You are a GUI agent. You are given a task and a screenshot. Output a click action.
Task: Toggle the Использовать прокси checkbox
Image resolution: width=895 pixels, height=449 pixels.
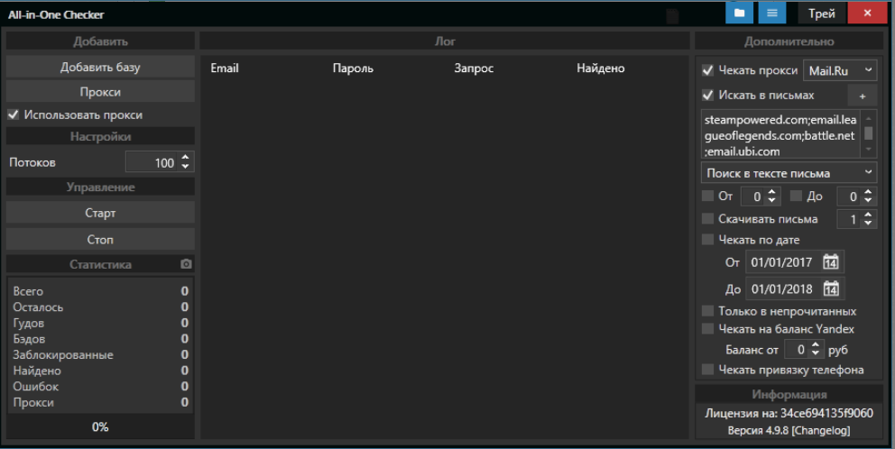[x=14, y=115]
